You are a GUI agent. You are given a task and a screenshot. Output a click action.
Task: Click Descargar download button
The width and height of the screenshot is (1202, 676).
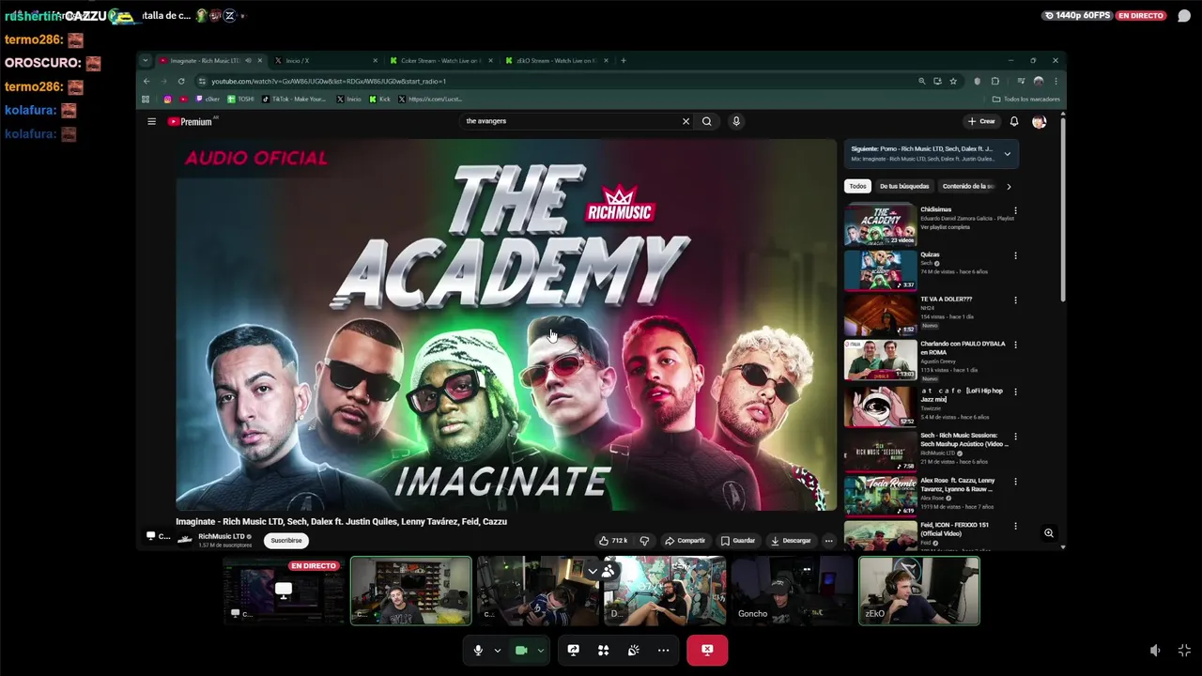(x=791, y=540)
